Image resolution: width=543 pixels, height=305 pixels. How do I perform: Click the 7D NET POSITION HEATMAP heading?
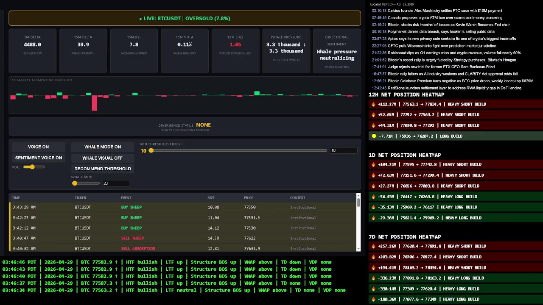405,237
